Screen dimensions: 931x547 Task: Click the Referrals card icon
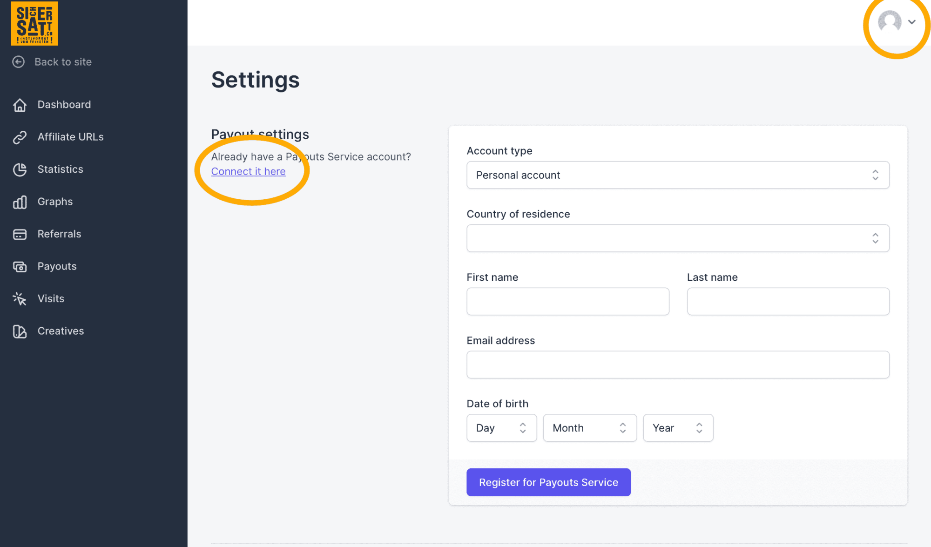[20, 234]
